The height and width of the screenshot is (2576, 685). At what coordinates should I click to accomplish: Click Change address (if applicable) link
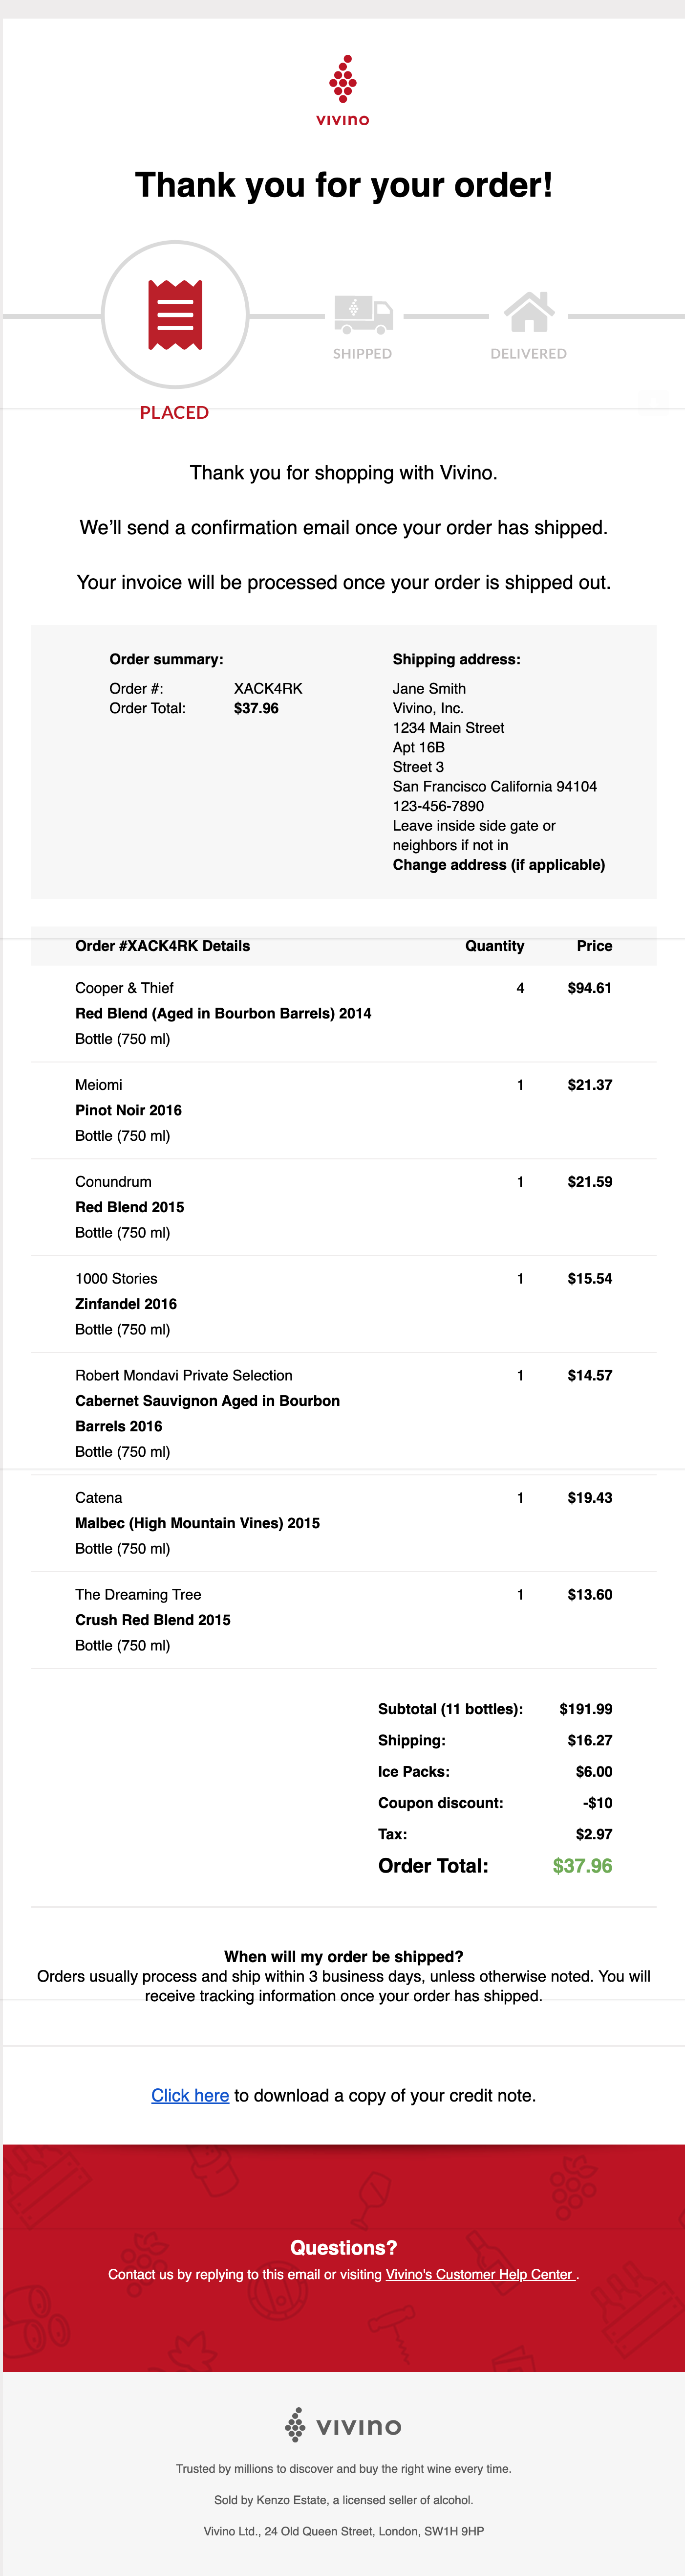[x=498, y=864]
